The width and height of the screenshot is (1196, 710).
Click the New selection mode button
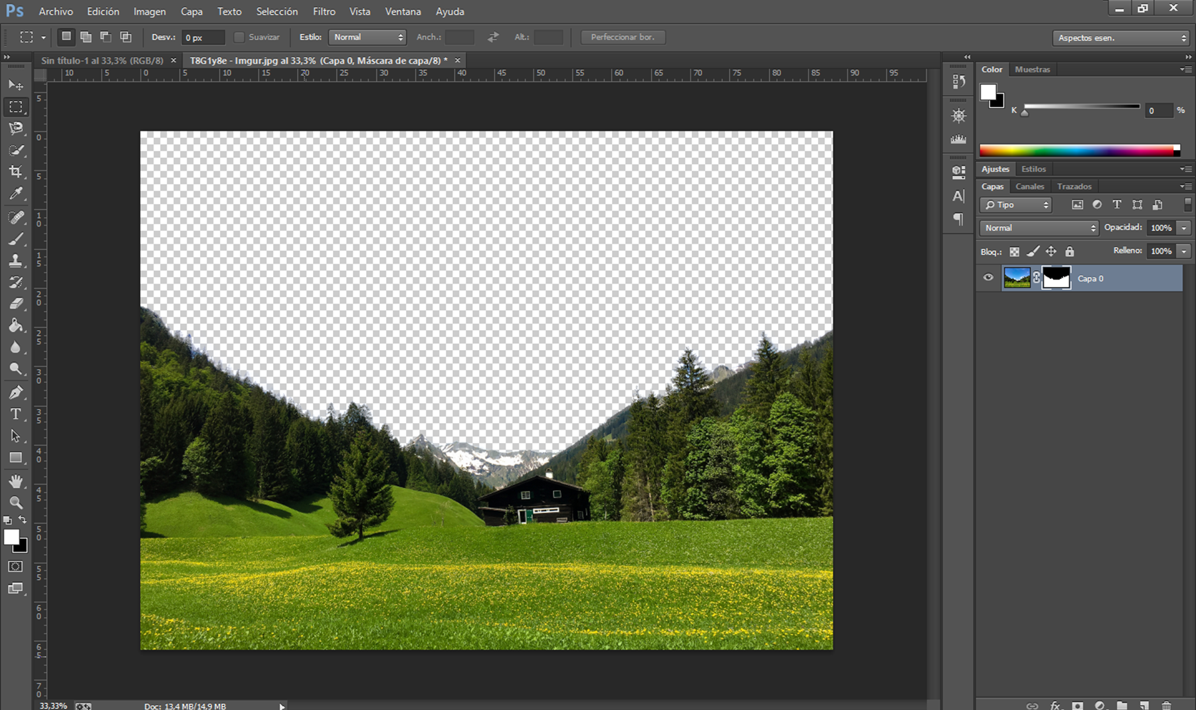pyautogui.click(x=66, y=37)
